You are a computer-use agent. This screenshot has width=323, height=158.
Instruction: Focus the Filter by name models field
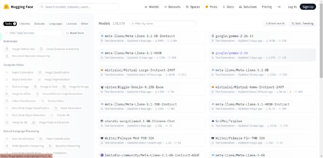click(x=163, y=23)
